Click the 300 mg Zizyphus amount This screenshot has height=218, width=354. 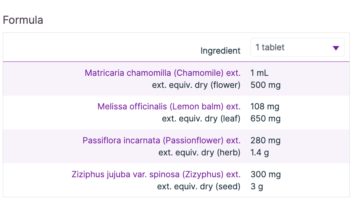(265, 175)
